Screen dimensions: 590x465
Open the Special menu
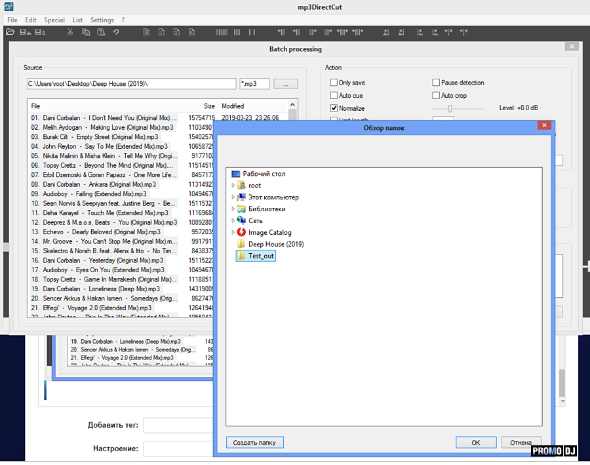54,20
